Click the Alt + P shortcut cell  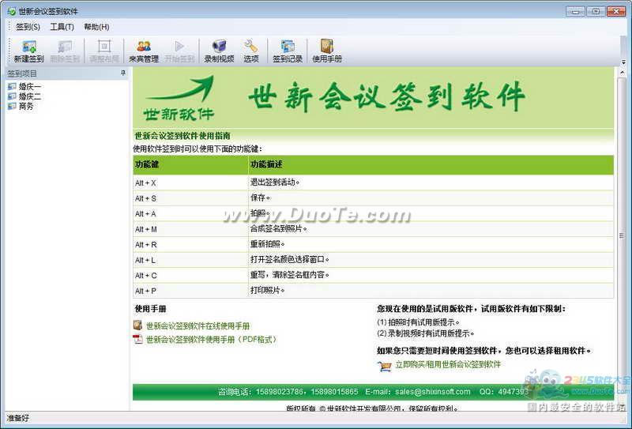pyautogui.click(x=190, y=291)
